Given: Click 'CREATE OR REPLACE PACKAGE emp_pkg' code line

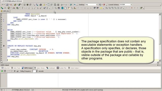Looking at the screenshot, I should 24,46.
